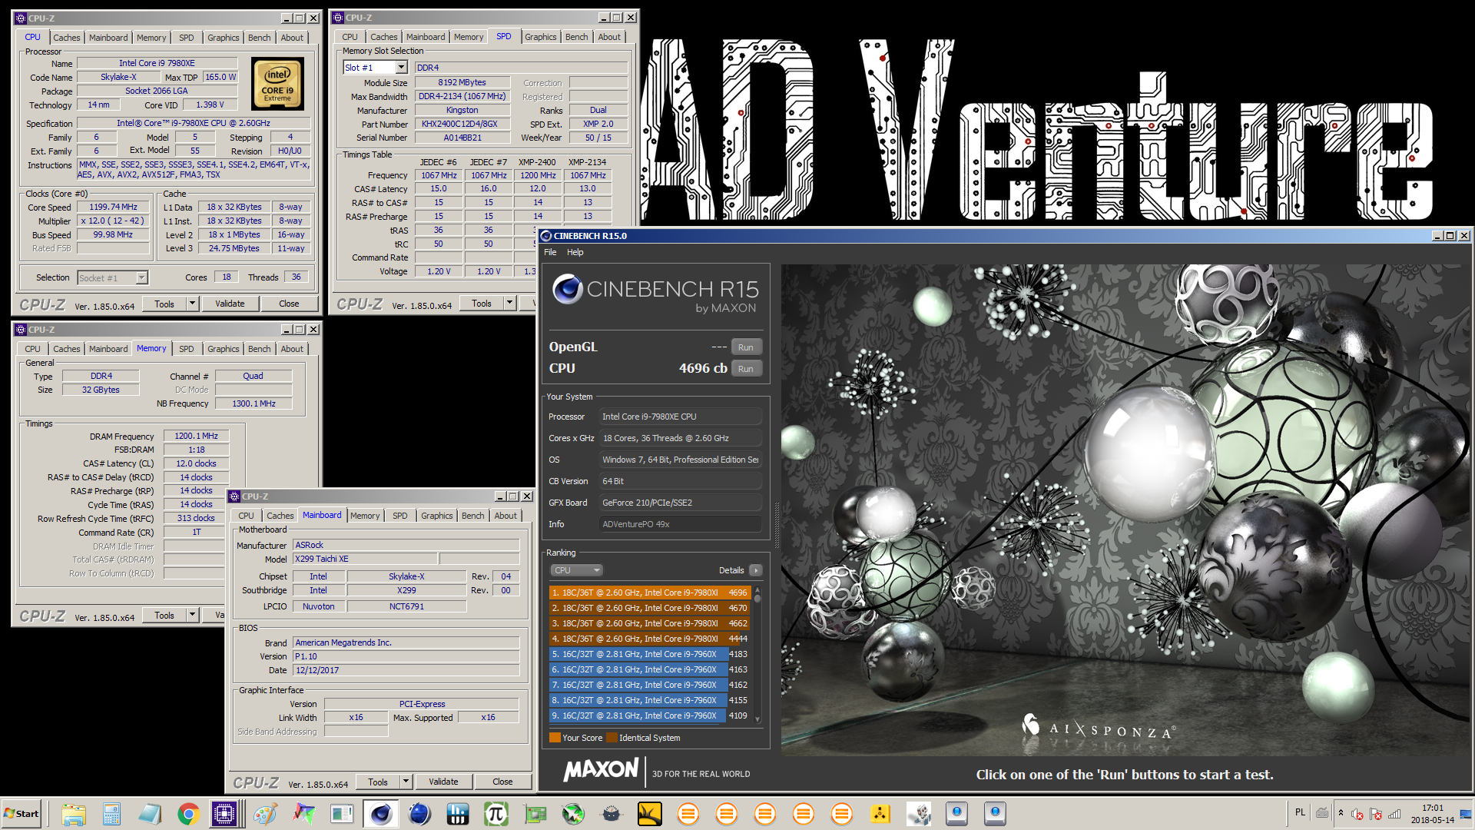The width and height of the screenshot is (1475, 830).
Task: Open the Slot #1 memory slot dropdown
Action: 402,68
